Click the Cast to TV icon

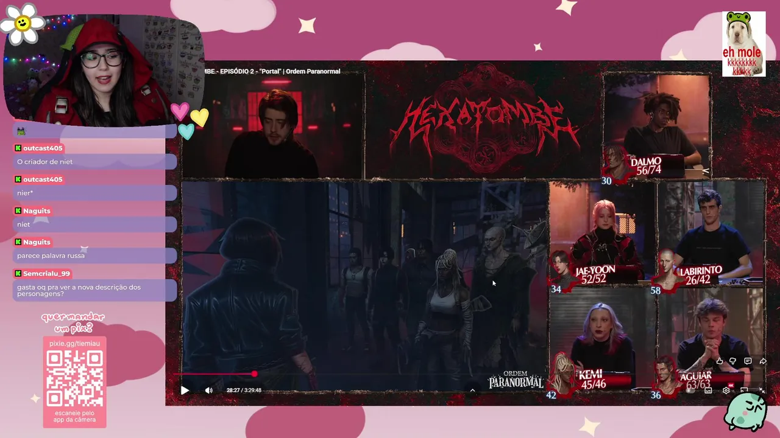[744, 390]
